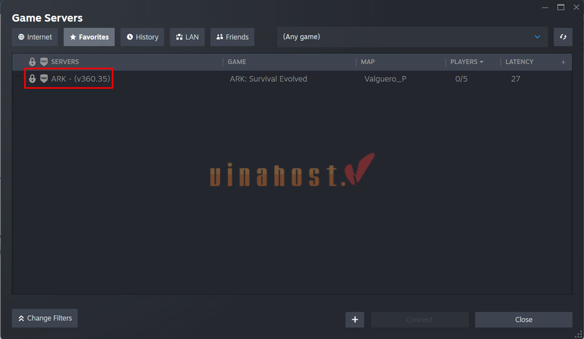Open the (Any game) filter dropdown
584x339 pixels.
pos(412,37)
